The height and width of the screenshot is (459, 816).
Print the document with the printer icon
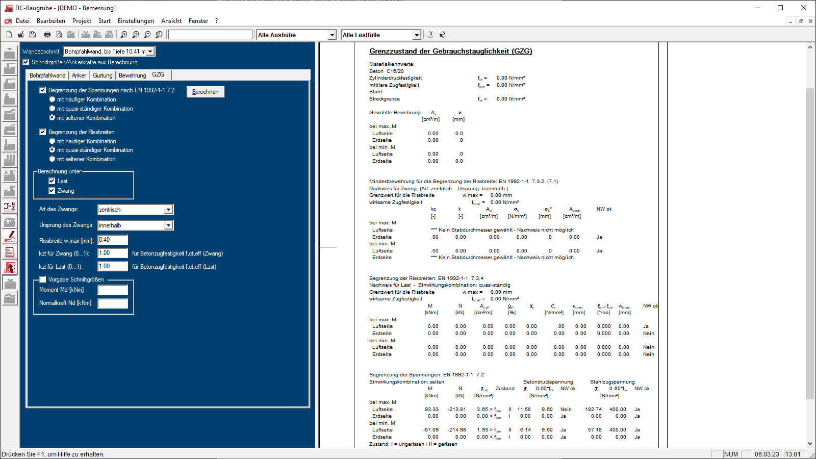(x=47, y=35)
